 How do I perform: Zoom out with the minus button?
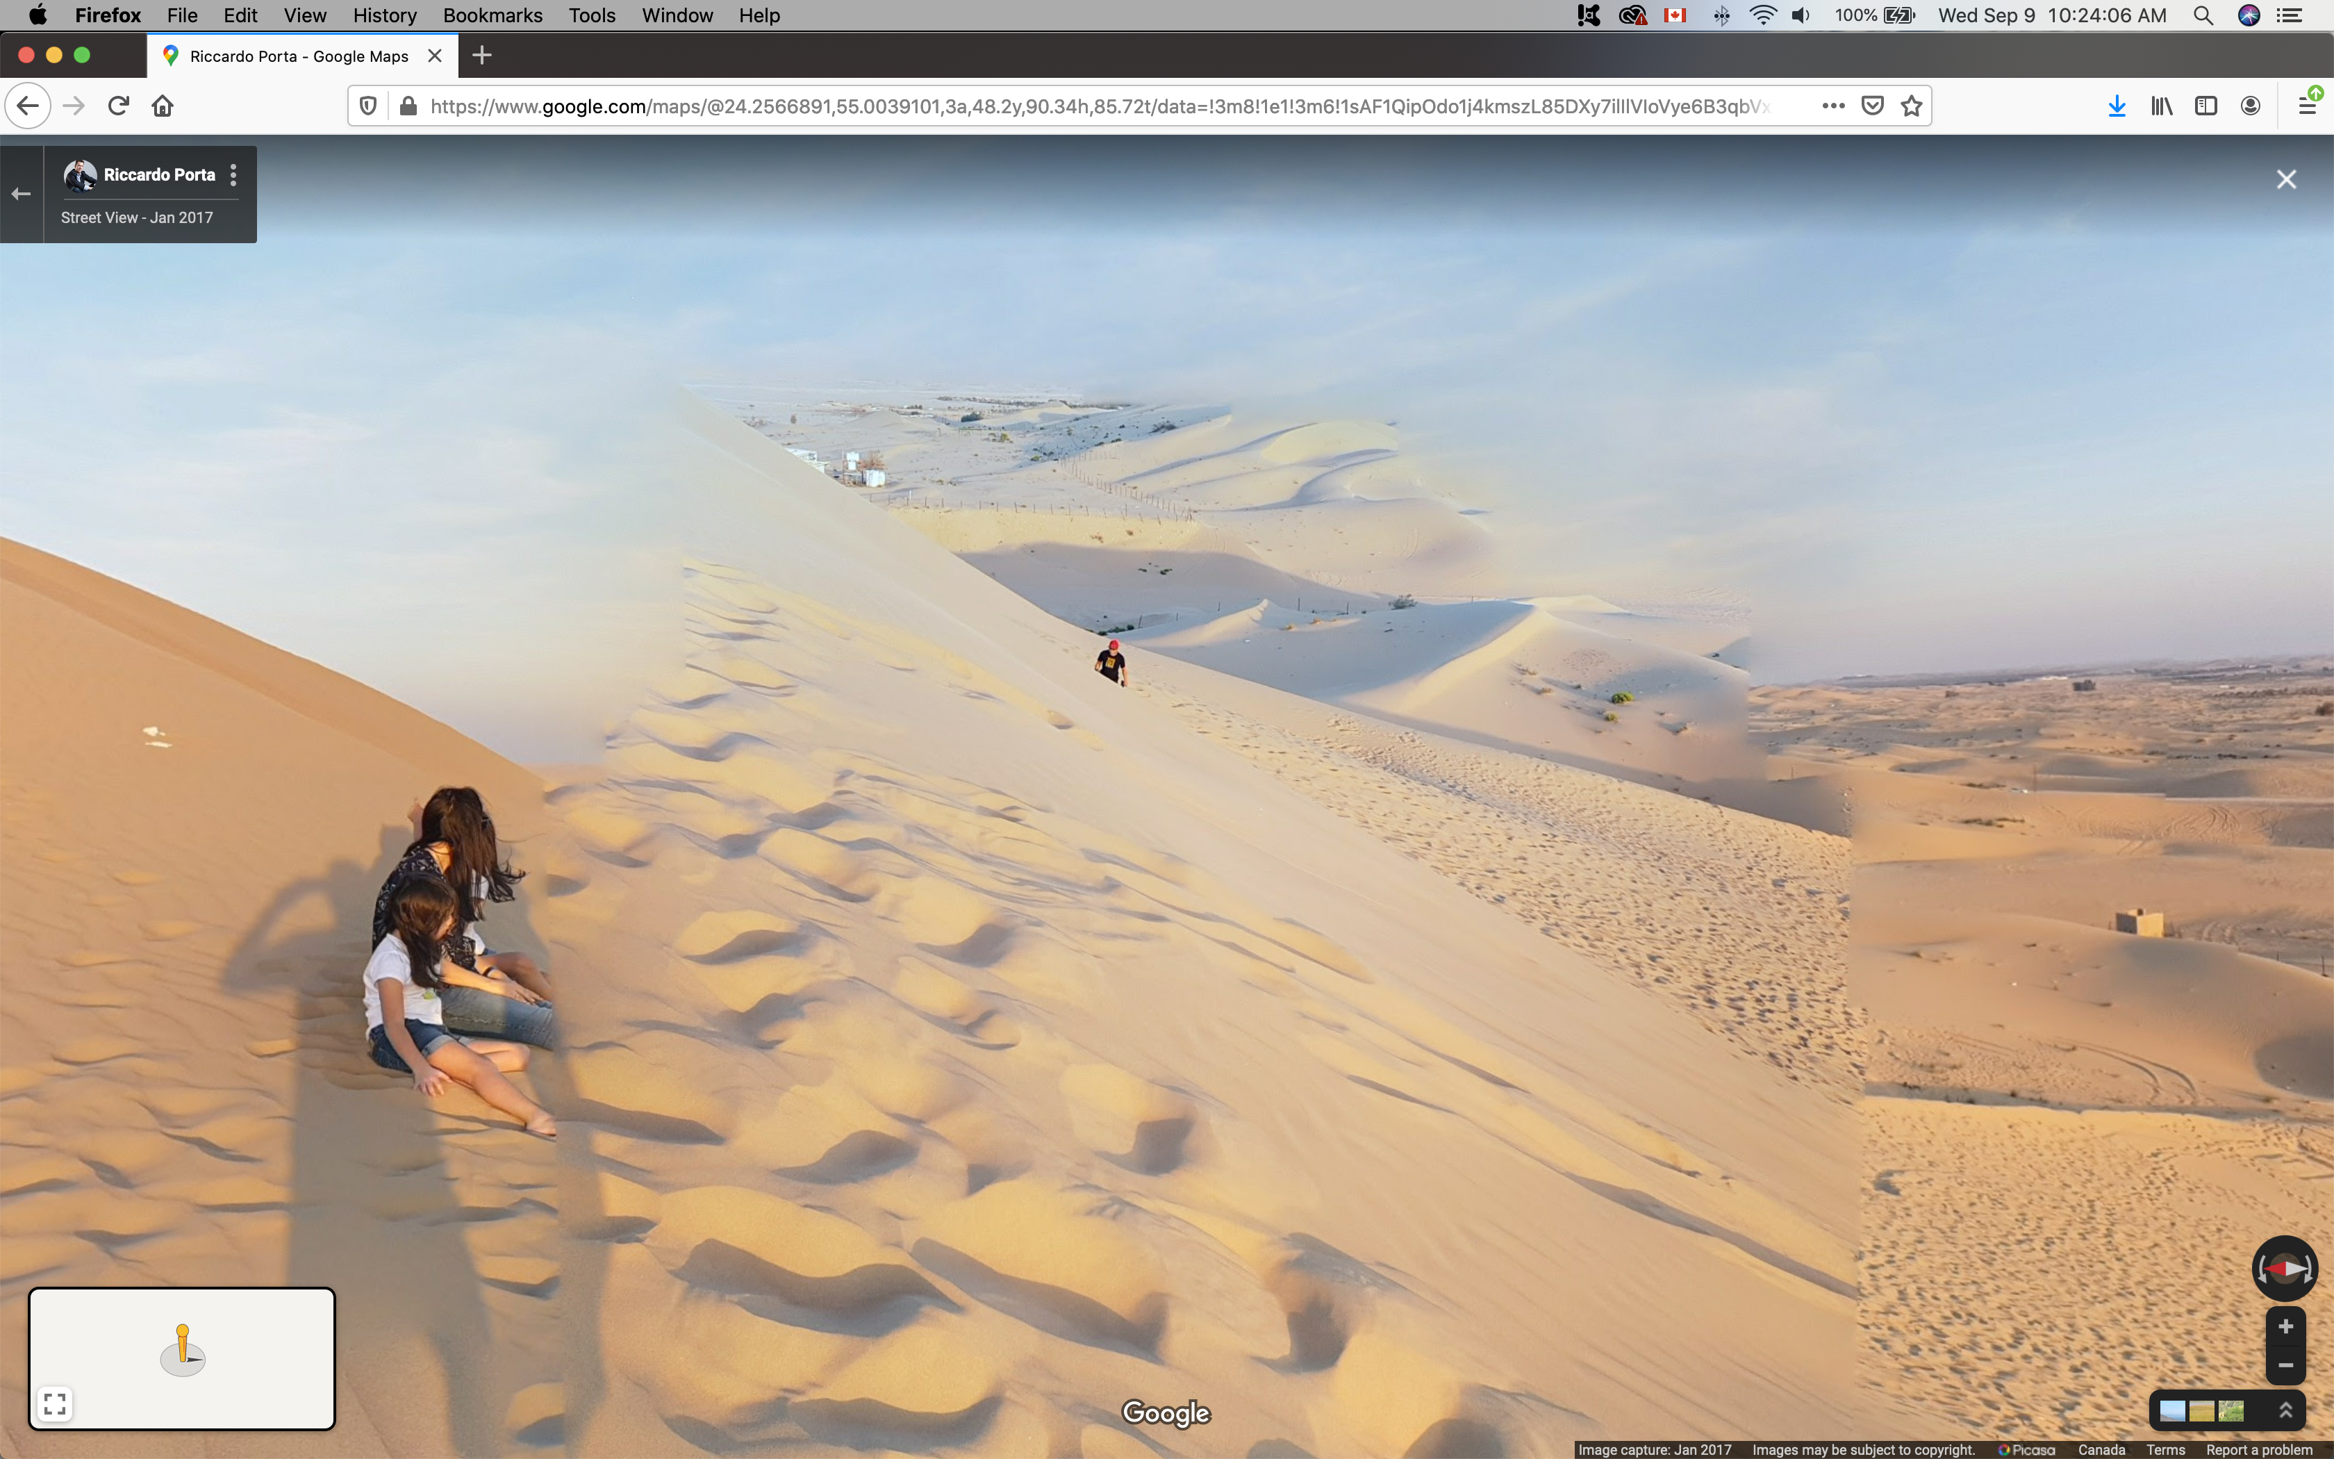(2285, 1365)
